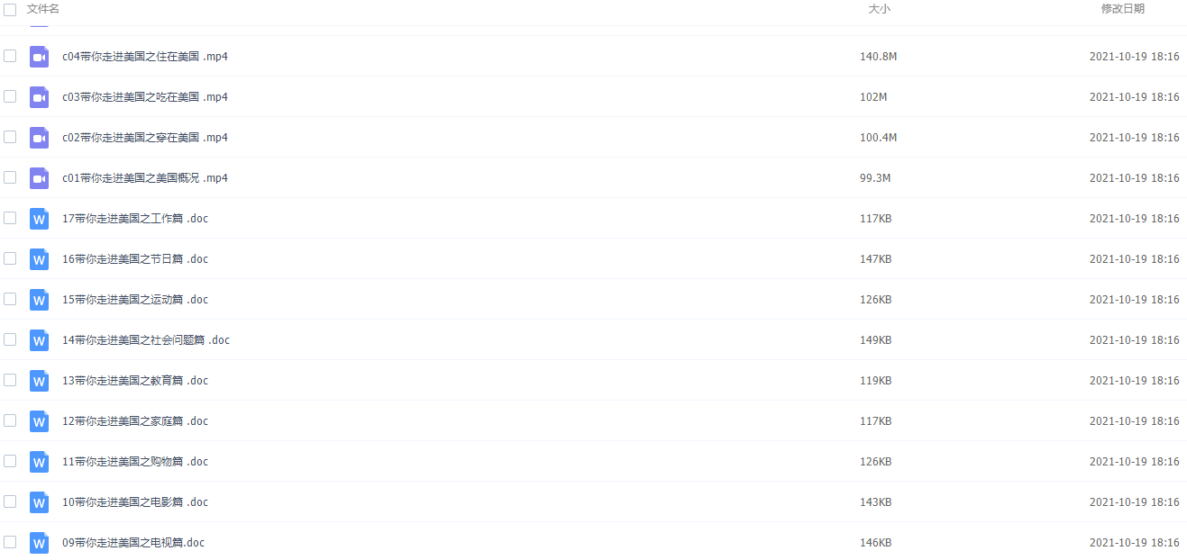Click the Word icon for file 15

point(39,300)
